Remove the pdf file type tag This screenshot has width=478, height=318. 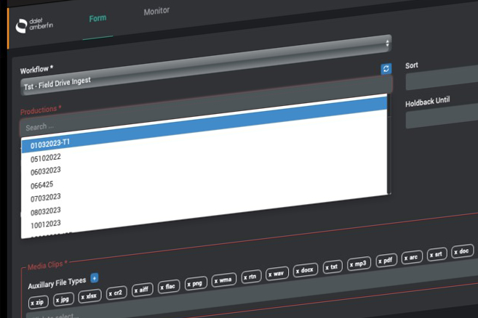tap(380, 261)
